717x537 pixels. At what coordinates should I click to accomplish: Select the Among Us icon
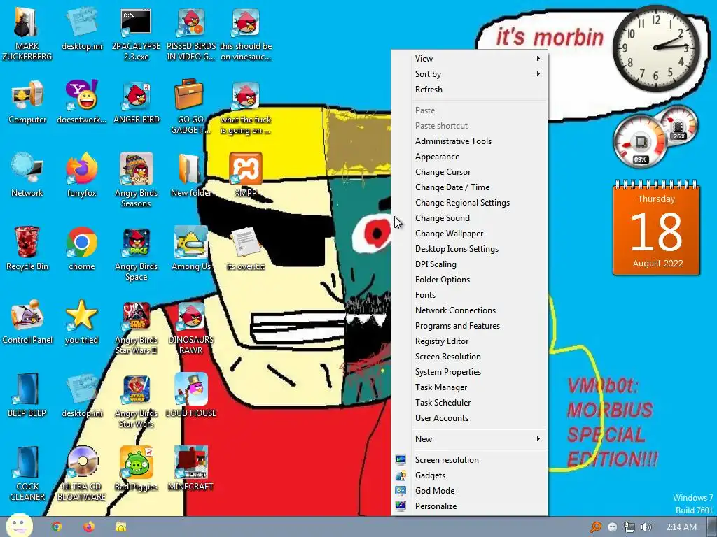(x=190, y=249)
